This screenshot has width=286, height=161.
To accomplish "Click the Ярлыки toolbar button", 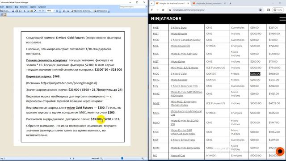I will tap(5, 11).
